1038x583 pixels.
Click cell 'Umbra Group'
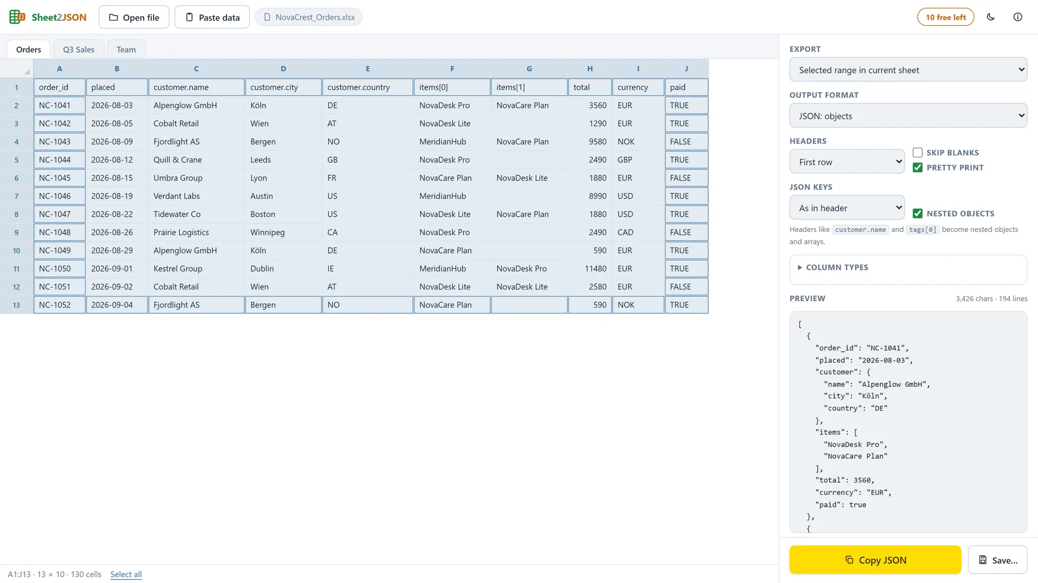click(x=197, y=177)
